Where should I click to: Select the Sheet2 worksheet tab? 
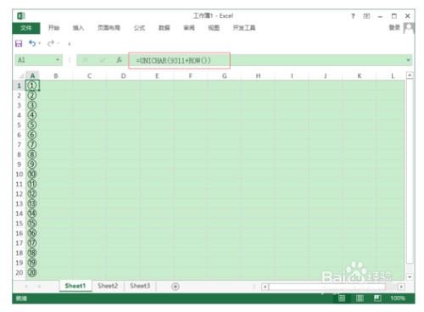tap(108, 286)
